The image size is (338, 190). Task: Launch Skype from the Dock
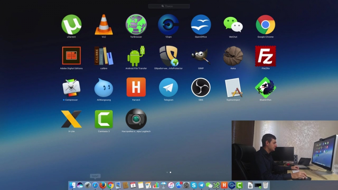pos(194,185)
